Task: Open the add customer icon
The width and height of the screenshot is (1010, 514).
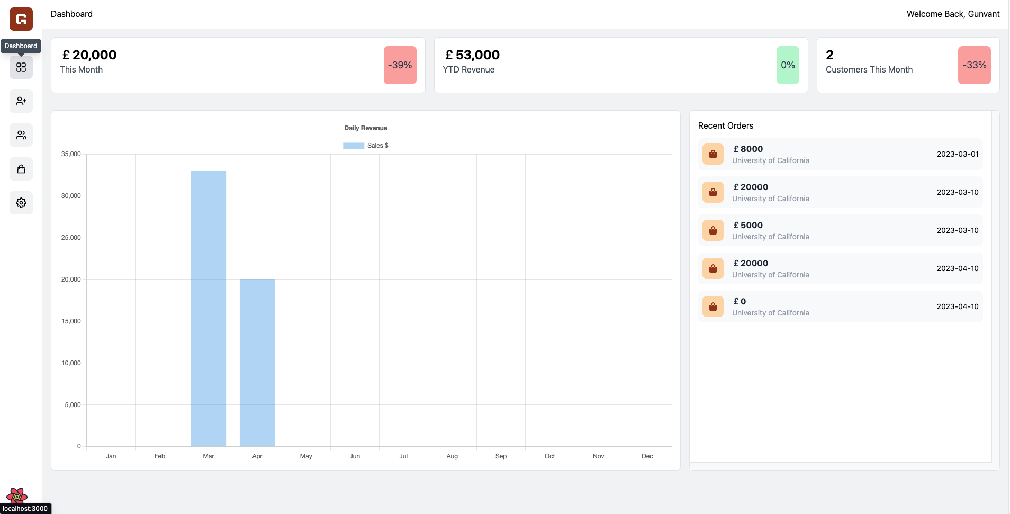Action: pyautogui.click(x=21, y=101)
